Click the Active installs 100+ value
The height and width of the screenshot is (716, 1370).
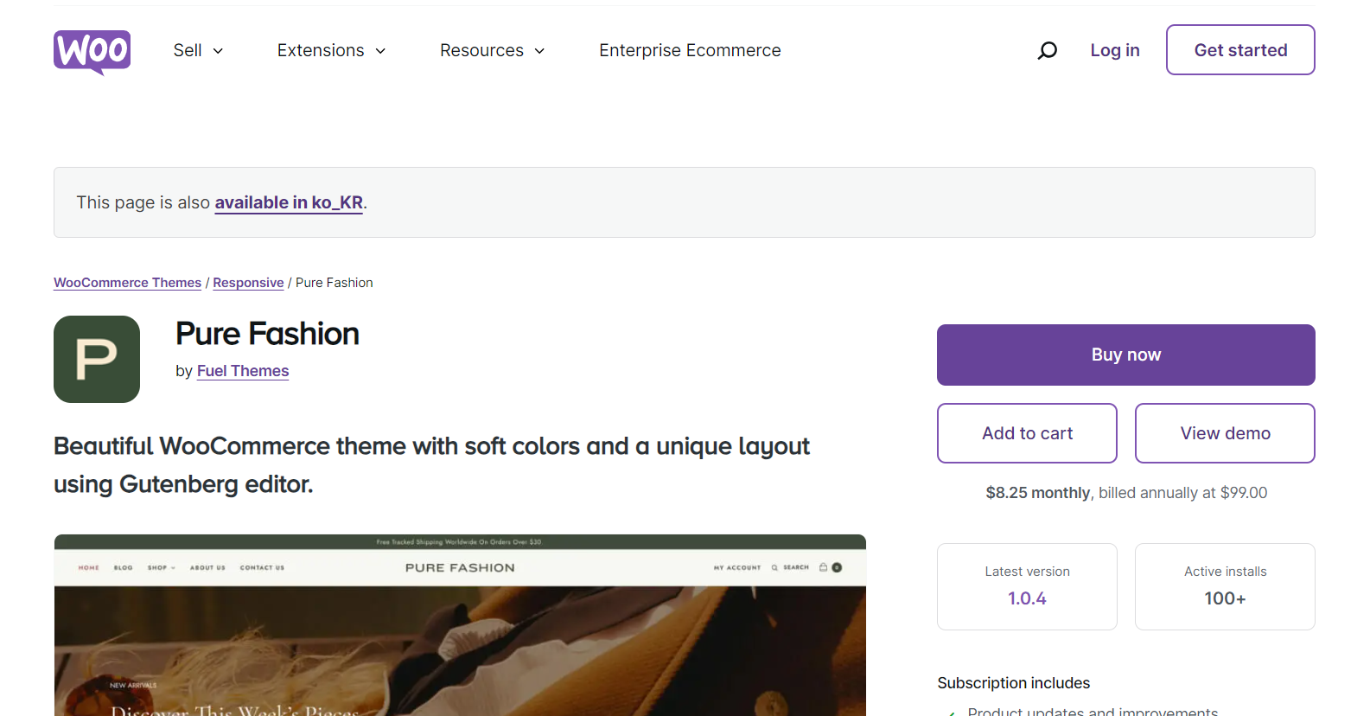[1225, 598]
